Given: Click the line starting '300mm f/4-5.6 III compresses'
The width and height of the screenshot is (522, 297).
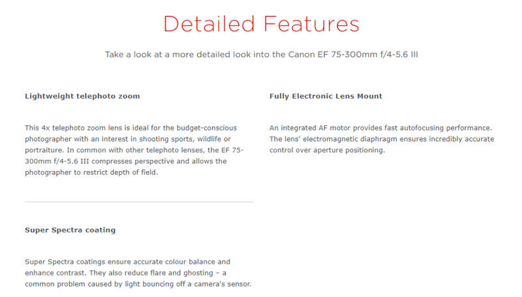Looking at the screenshot, I should coord(125,161).
